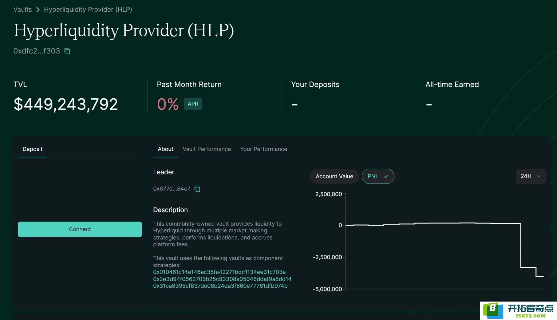Copy the leader address 0x677d...84e7

197,189
